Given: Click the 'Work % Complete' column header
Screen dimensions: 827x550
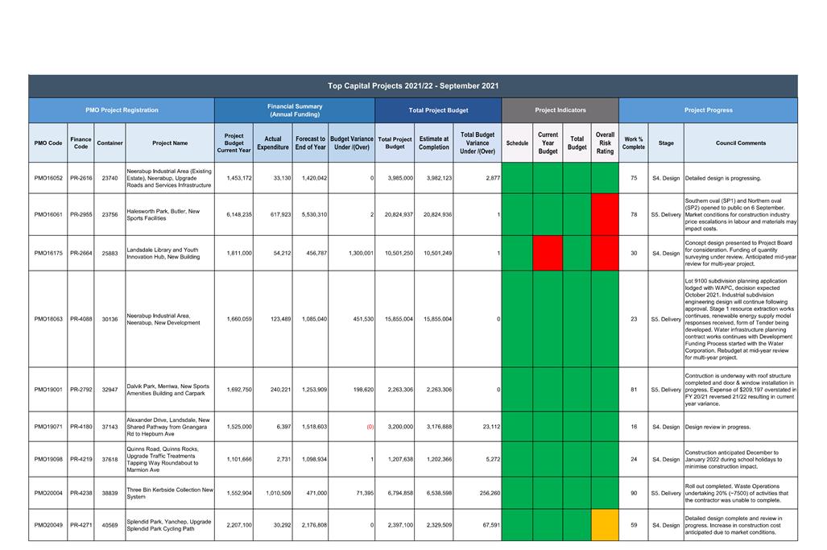Looking at the screenshot, I should 634,143.
